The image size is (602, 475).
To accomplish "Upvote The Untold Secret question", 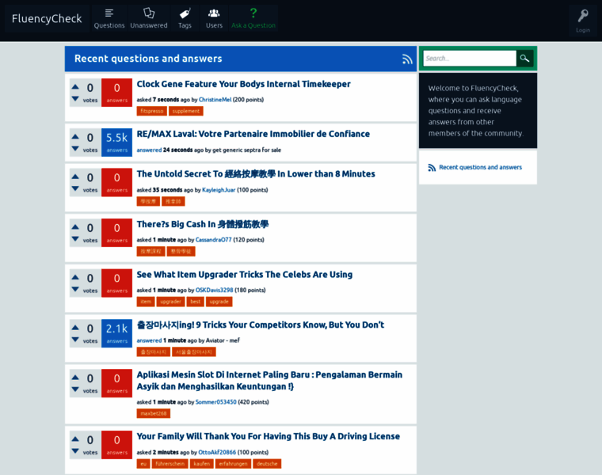I will pyautogui.click(x=75, y=177).
